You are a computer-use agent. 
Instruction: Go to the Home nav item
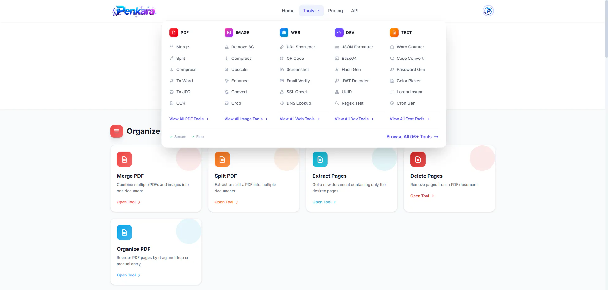coord(288,11)
